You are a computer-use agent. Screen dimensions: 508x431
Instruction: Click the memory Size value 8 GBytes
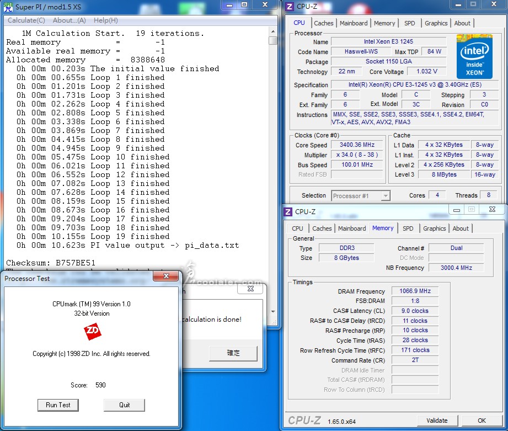tap(346, 258)
